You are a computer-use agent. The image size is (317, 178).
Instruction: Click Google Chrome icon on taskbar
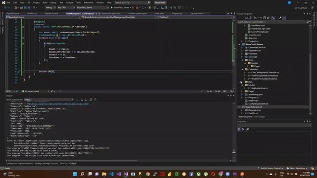[x=148, y=174]
